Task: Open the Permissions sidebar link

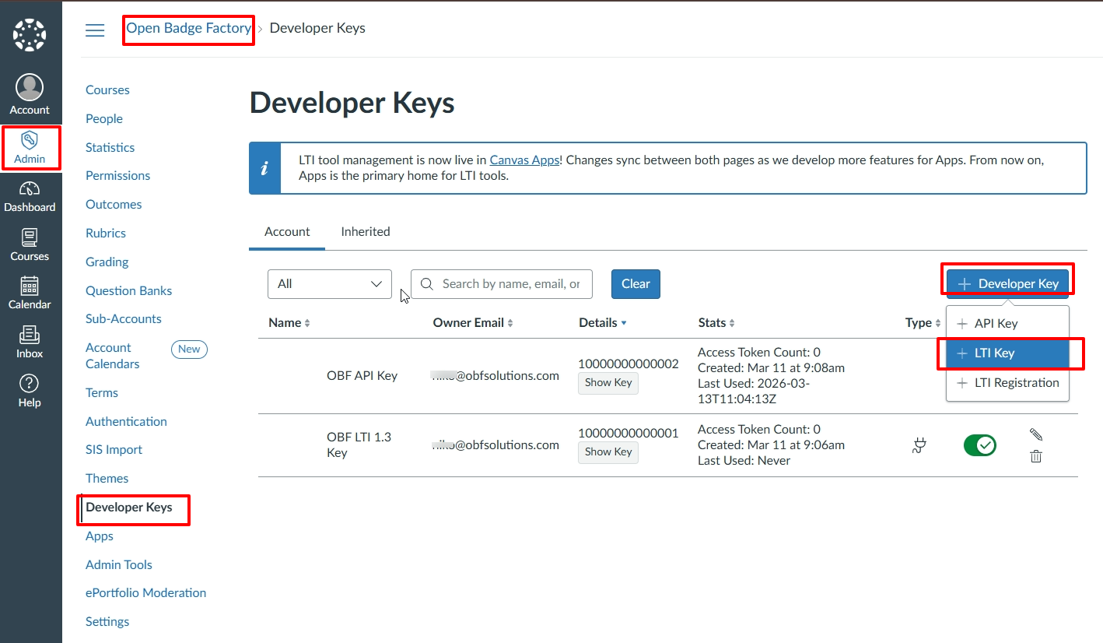Action: 117,176
